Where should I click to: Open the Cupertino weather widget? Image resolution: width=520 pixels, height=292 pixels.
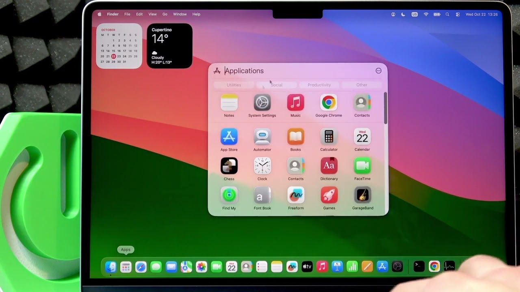click(169, 46)
